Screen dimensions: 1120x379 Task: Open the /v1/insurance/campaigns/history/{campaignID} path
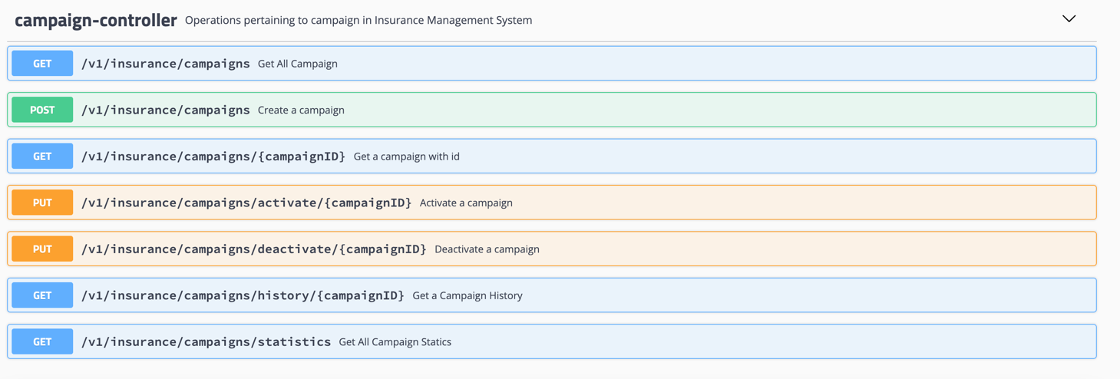[243, 295]
